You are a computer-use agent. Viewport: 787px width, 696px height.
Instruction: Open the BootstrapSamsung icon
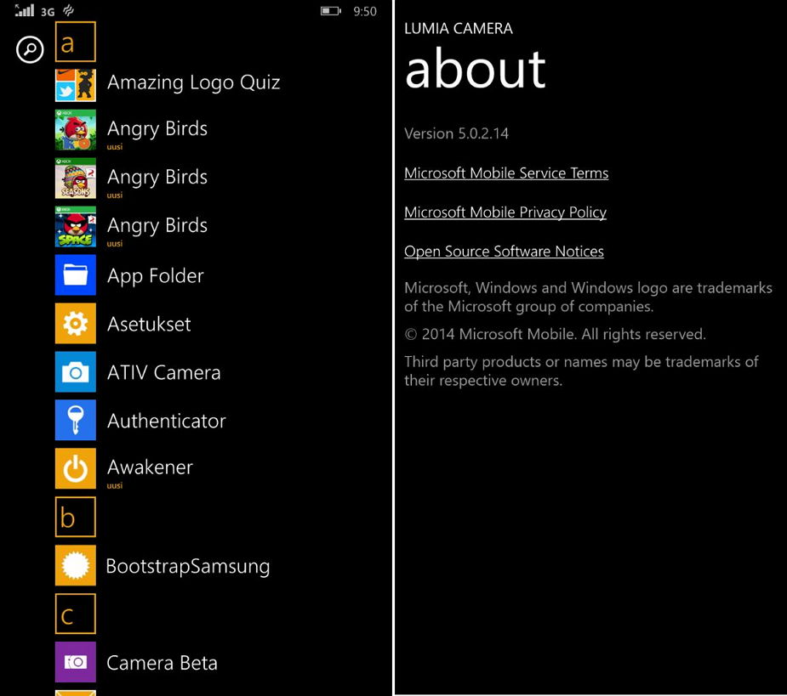75,565
